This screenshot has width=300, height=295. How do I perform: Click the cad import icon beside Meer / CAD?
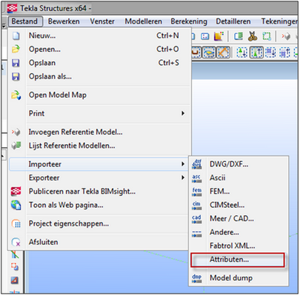(x=197, y=219)
